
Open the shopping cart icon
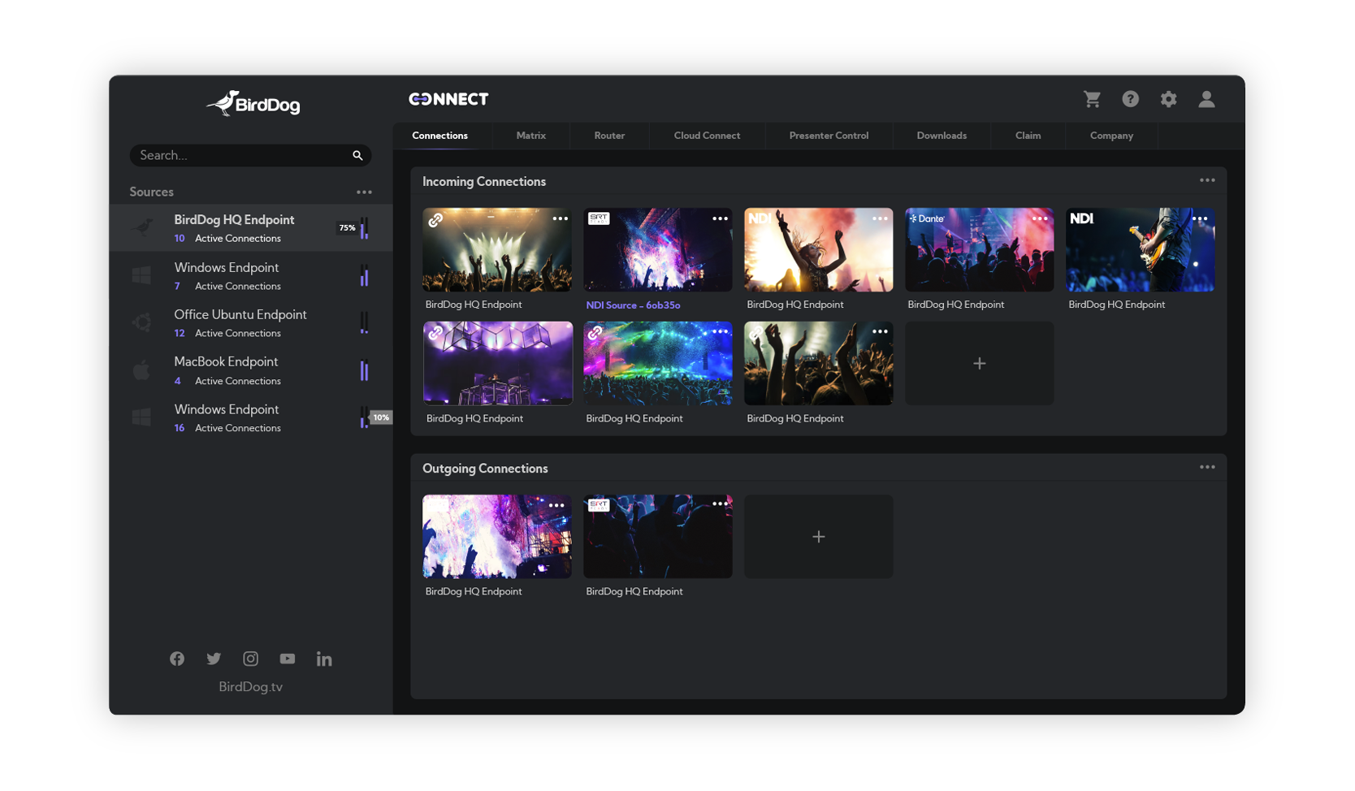click(x=1092, y=99)
